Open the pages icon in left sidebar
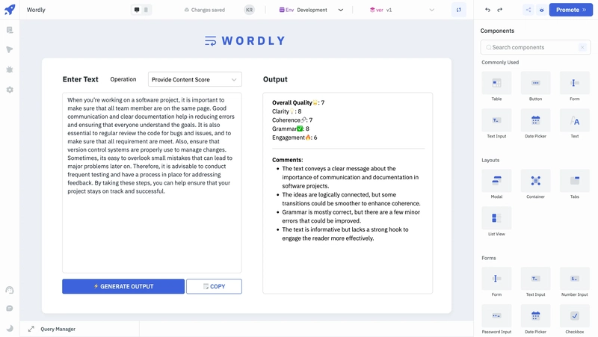 pyautogui.click(x=10, y=30)
